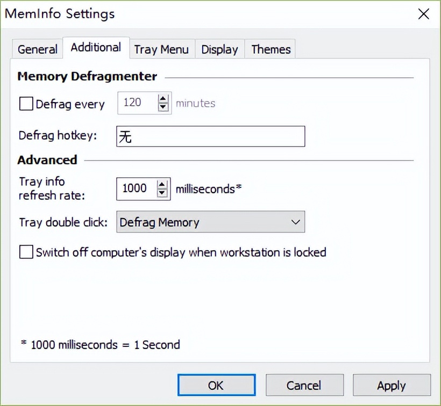Apply the settings changes
This screenshot has width=441, height=406.
(391, 385)
